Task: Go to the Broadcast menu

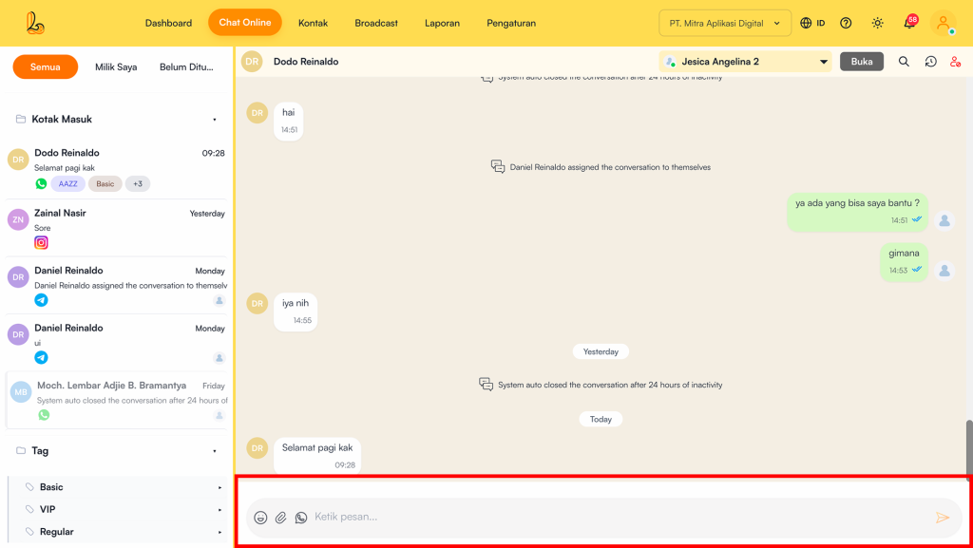Action: pos(376,23)
